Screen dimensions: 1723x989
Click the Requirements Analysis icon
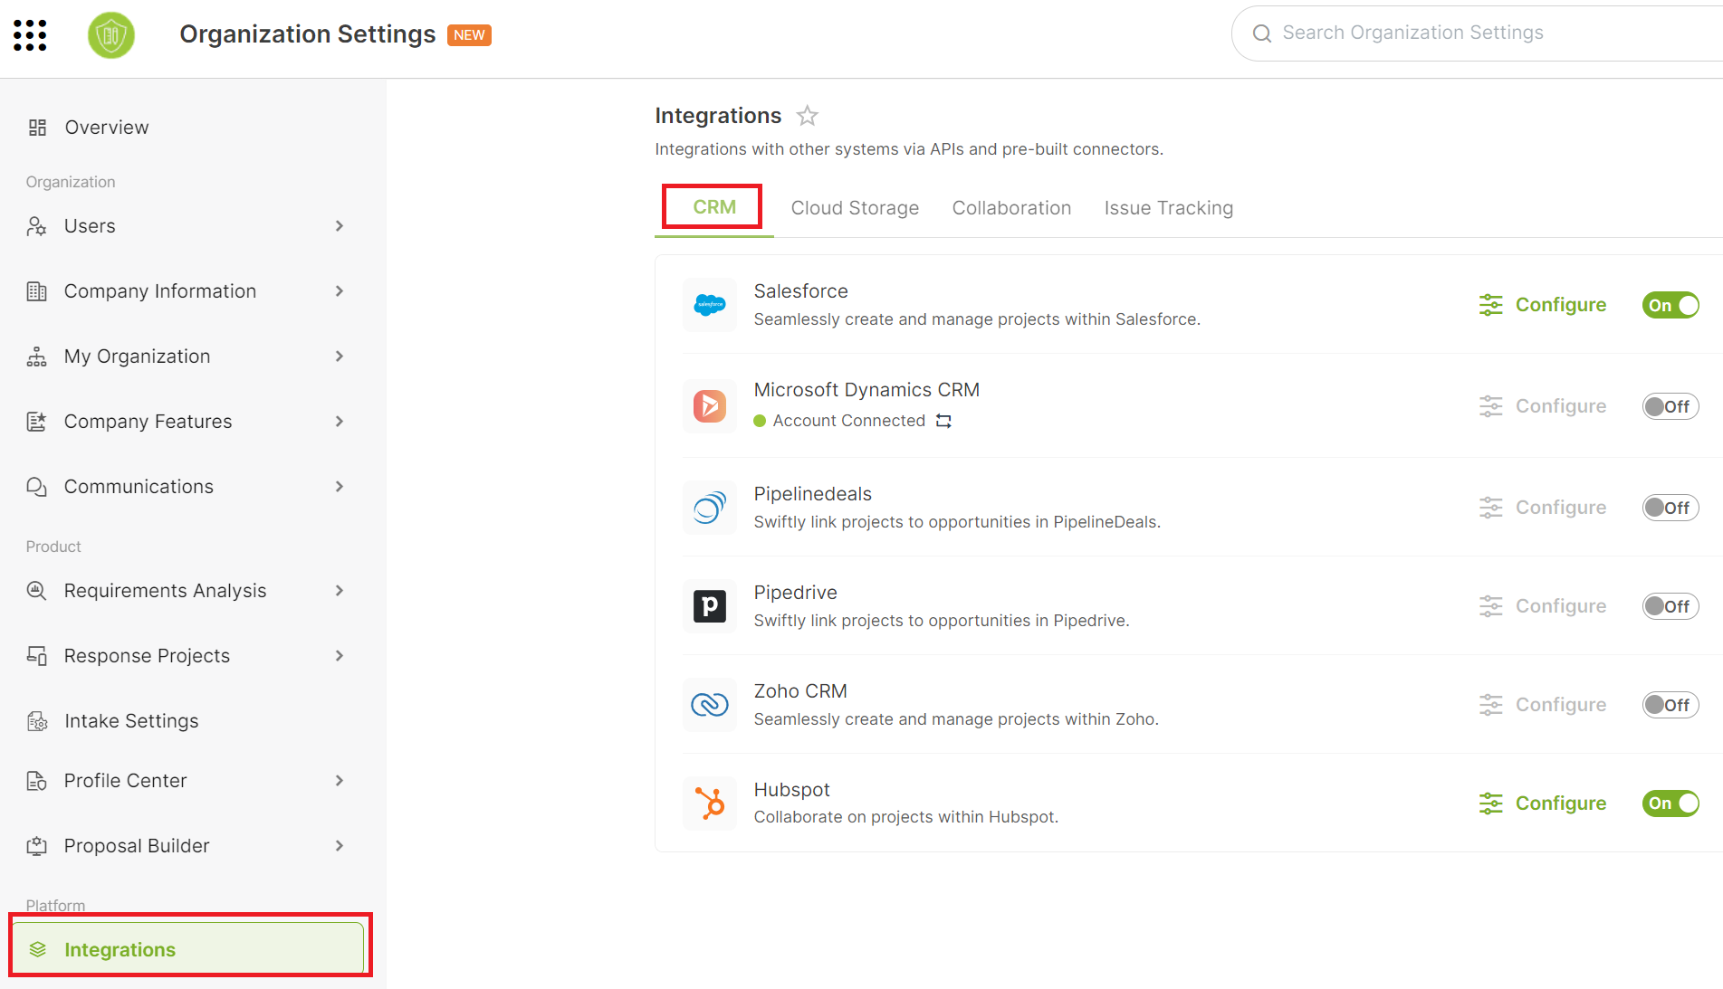point(36,591)
